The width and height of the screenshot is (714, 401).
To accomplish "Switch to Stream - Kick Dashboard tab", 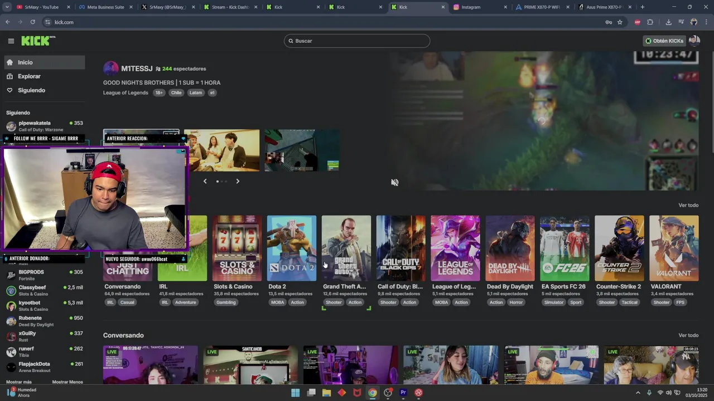I will [230, 7].
